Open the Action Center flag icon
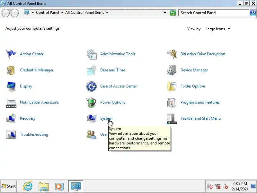Viewport: 257px width, 193px height. click(x=11, y=54)
